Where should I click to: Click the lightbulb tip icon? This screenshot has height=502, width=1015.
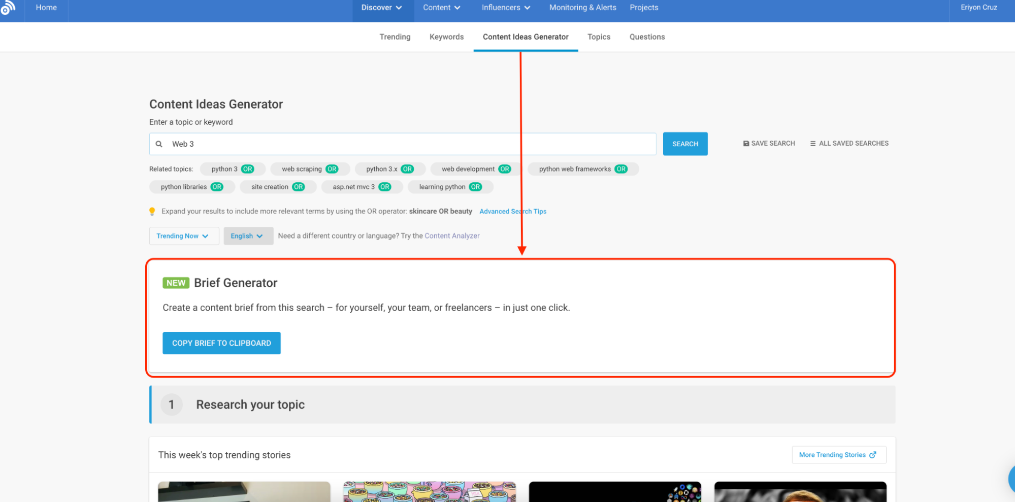point(152,211)
